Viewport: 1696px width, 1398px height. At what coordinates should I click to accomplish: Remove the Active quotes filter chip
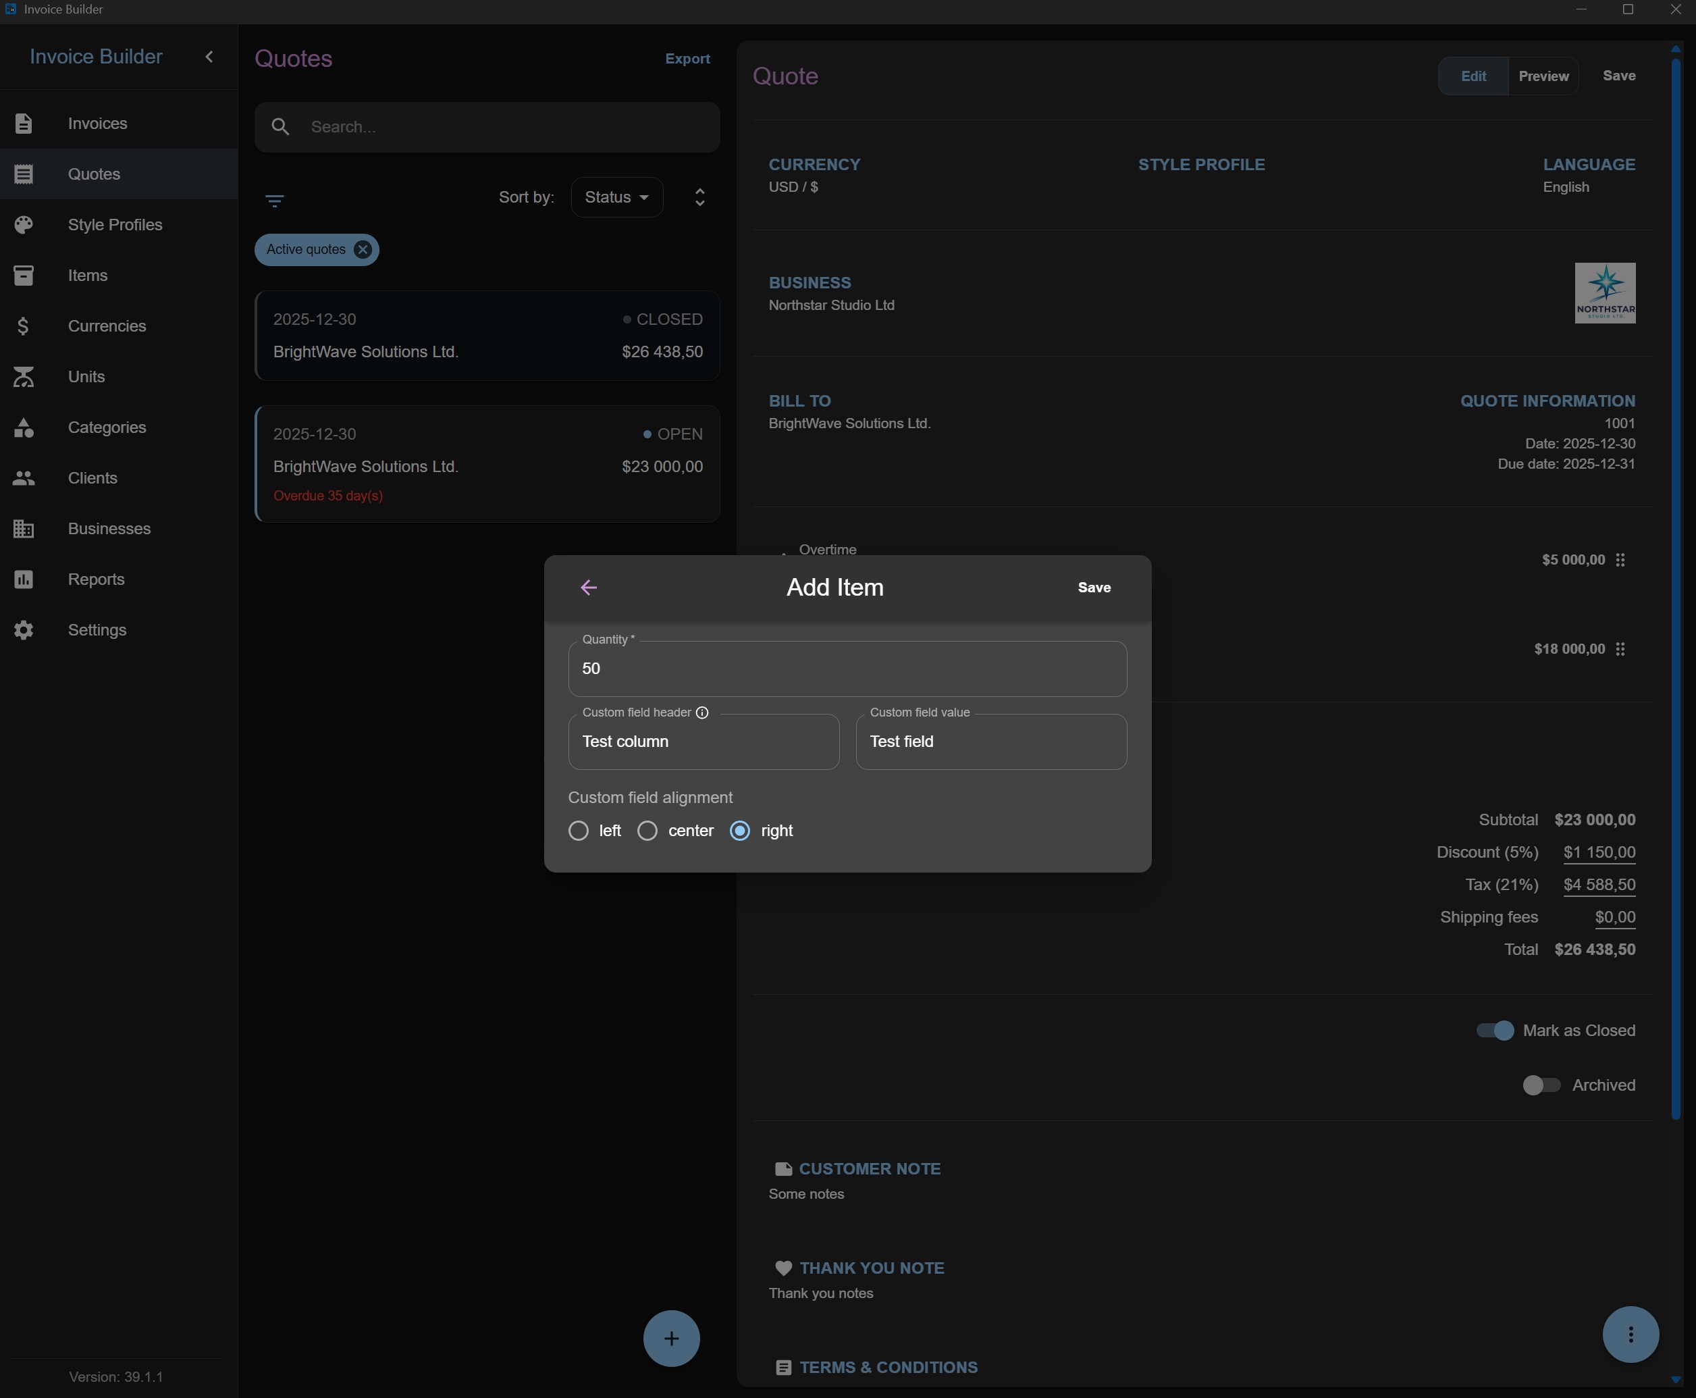point(363,250)
